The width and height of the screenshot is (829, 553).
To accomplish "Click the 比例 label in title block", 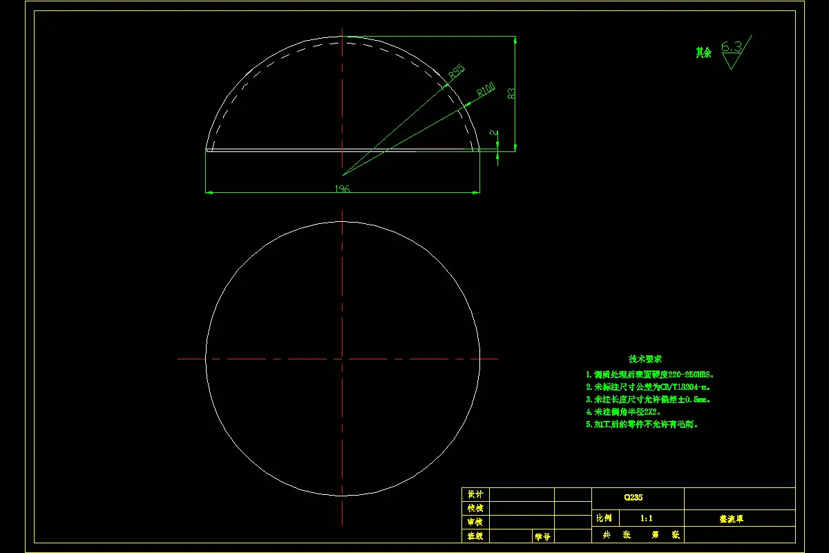I will click(x=603, y=518).
